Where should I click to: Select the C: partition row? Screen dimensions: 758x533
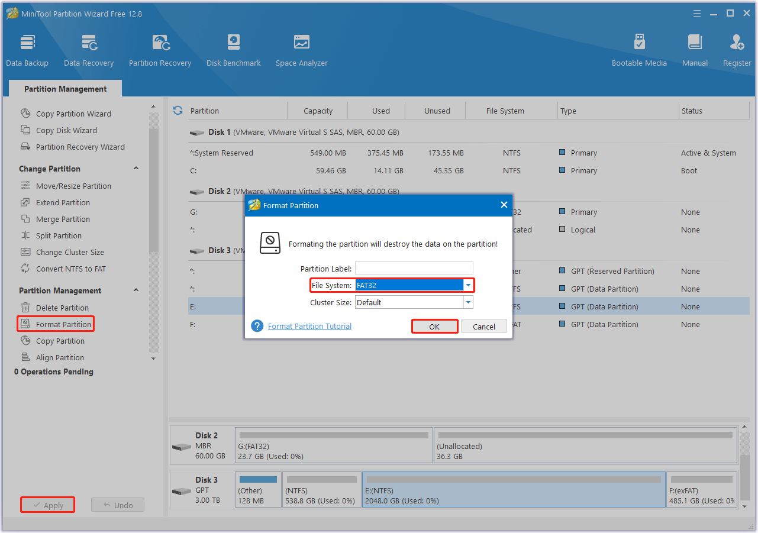[x=469, y=170]
